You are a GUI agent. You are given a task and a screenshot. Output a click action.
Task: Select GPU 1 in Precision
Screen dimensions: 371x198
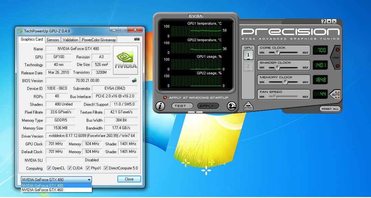point(248,55)
